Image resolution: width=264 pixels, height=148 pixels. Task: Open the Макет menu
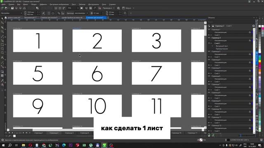[26, 5]
